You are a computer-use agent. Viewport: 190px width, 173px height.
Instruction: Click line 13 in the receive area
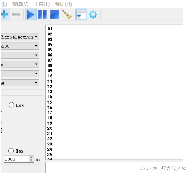tap(50, 92)
